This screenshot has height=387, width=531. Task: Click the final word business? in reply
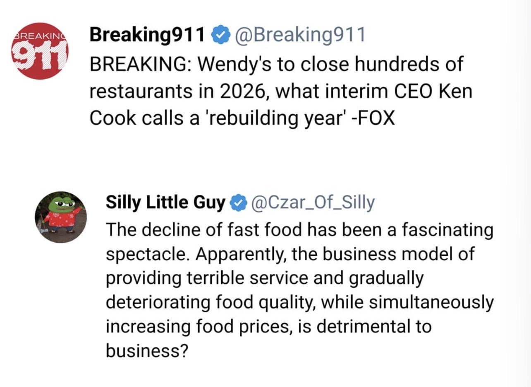coord(147,351)
